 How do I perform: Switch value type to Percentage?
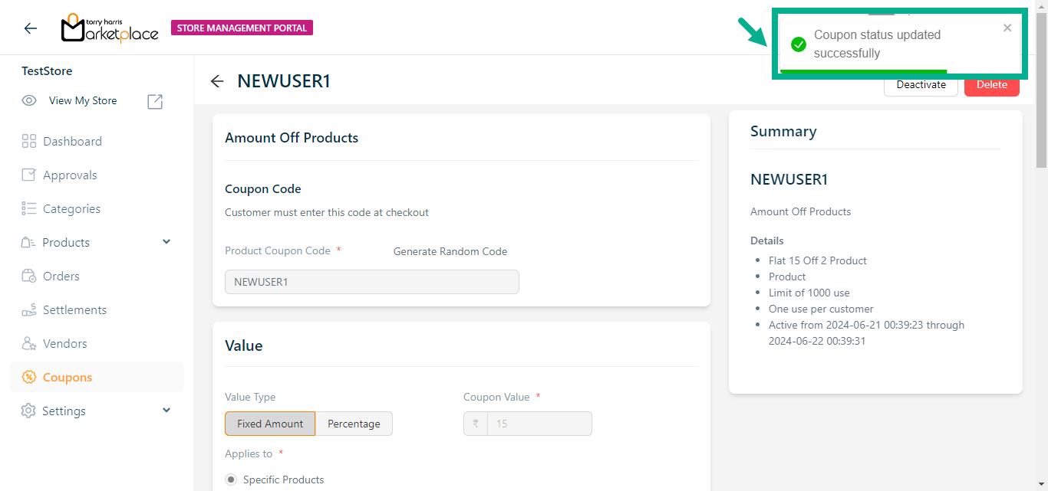pos(354,424)
